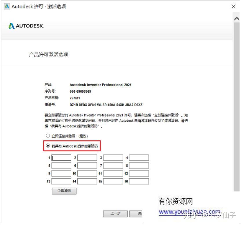Select the '立即连接并激活' radio option
This screenshot has width=242, height=225.
48,136
